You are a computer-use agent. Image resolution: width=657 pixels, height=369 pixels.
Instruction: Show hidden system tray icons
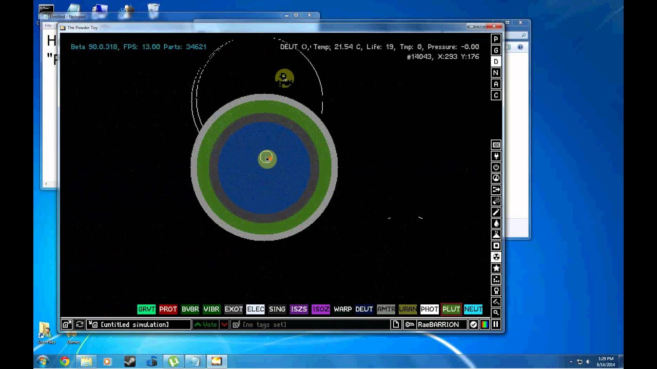571,362
